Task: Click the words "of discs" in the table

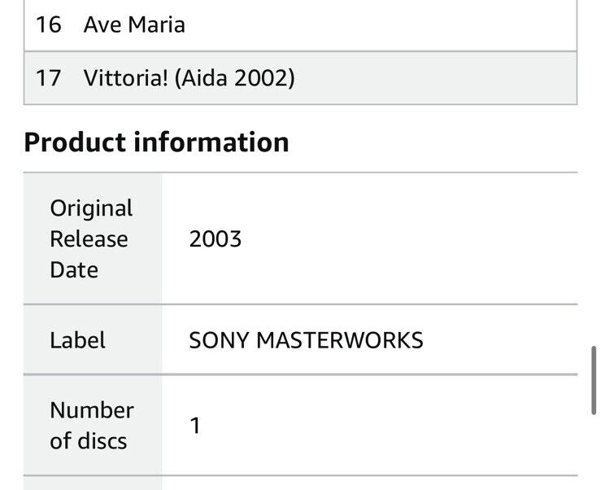Action: (x=89, y=441)
